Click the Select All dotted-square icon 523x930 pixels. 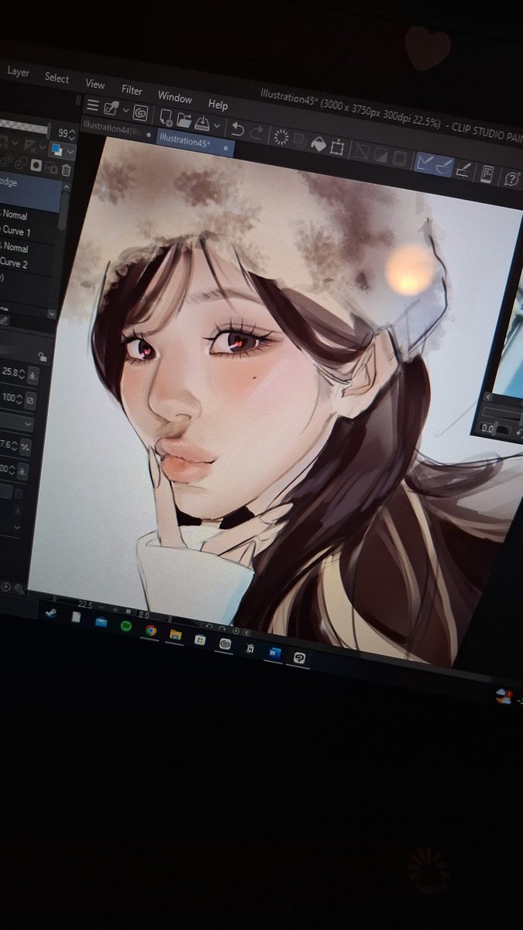click(363, 152)
